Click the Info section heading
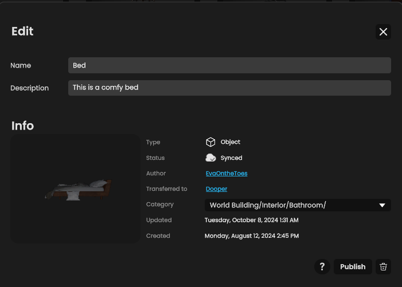 (23, 125)
